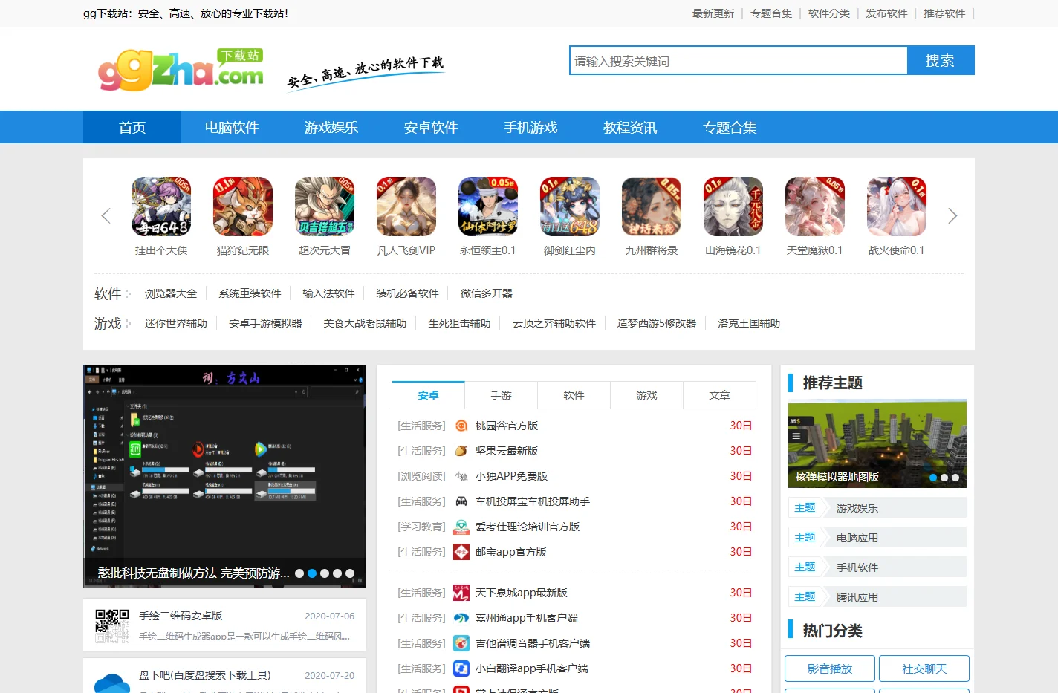Open the 游戏娱乐 topic row
The image size is (1058, 693).
[x=877, y=508]
